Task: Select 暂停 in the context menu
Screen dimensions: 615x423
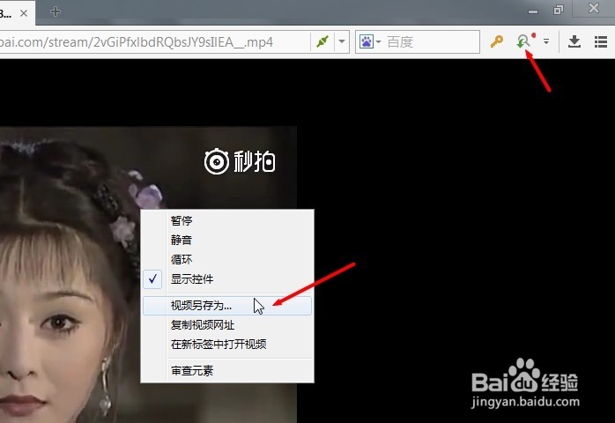Action: click(227, 220)
